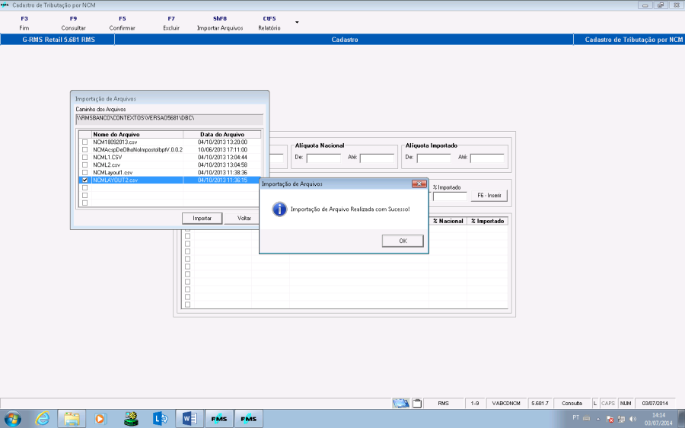Viewport: 685px width, 428px height.
Task: Click the Nome do Arquivo column header
Action: pos(137,134)
